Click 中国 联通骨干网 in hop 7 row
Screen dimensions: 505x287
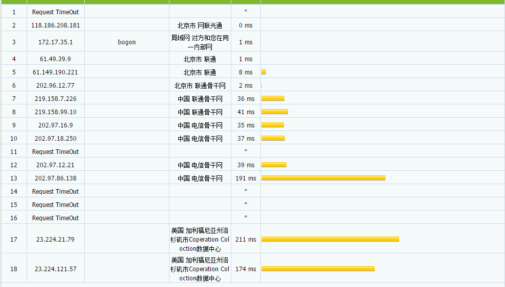[200, 99]
